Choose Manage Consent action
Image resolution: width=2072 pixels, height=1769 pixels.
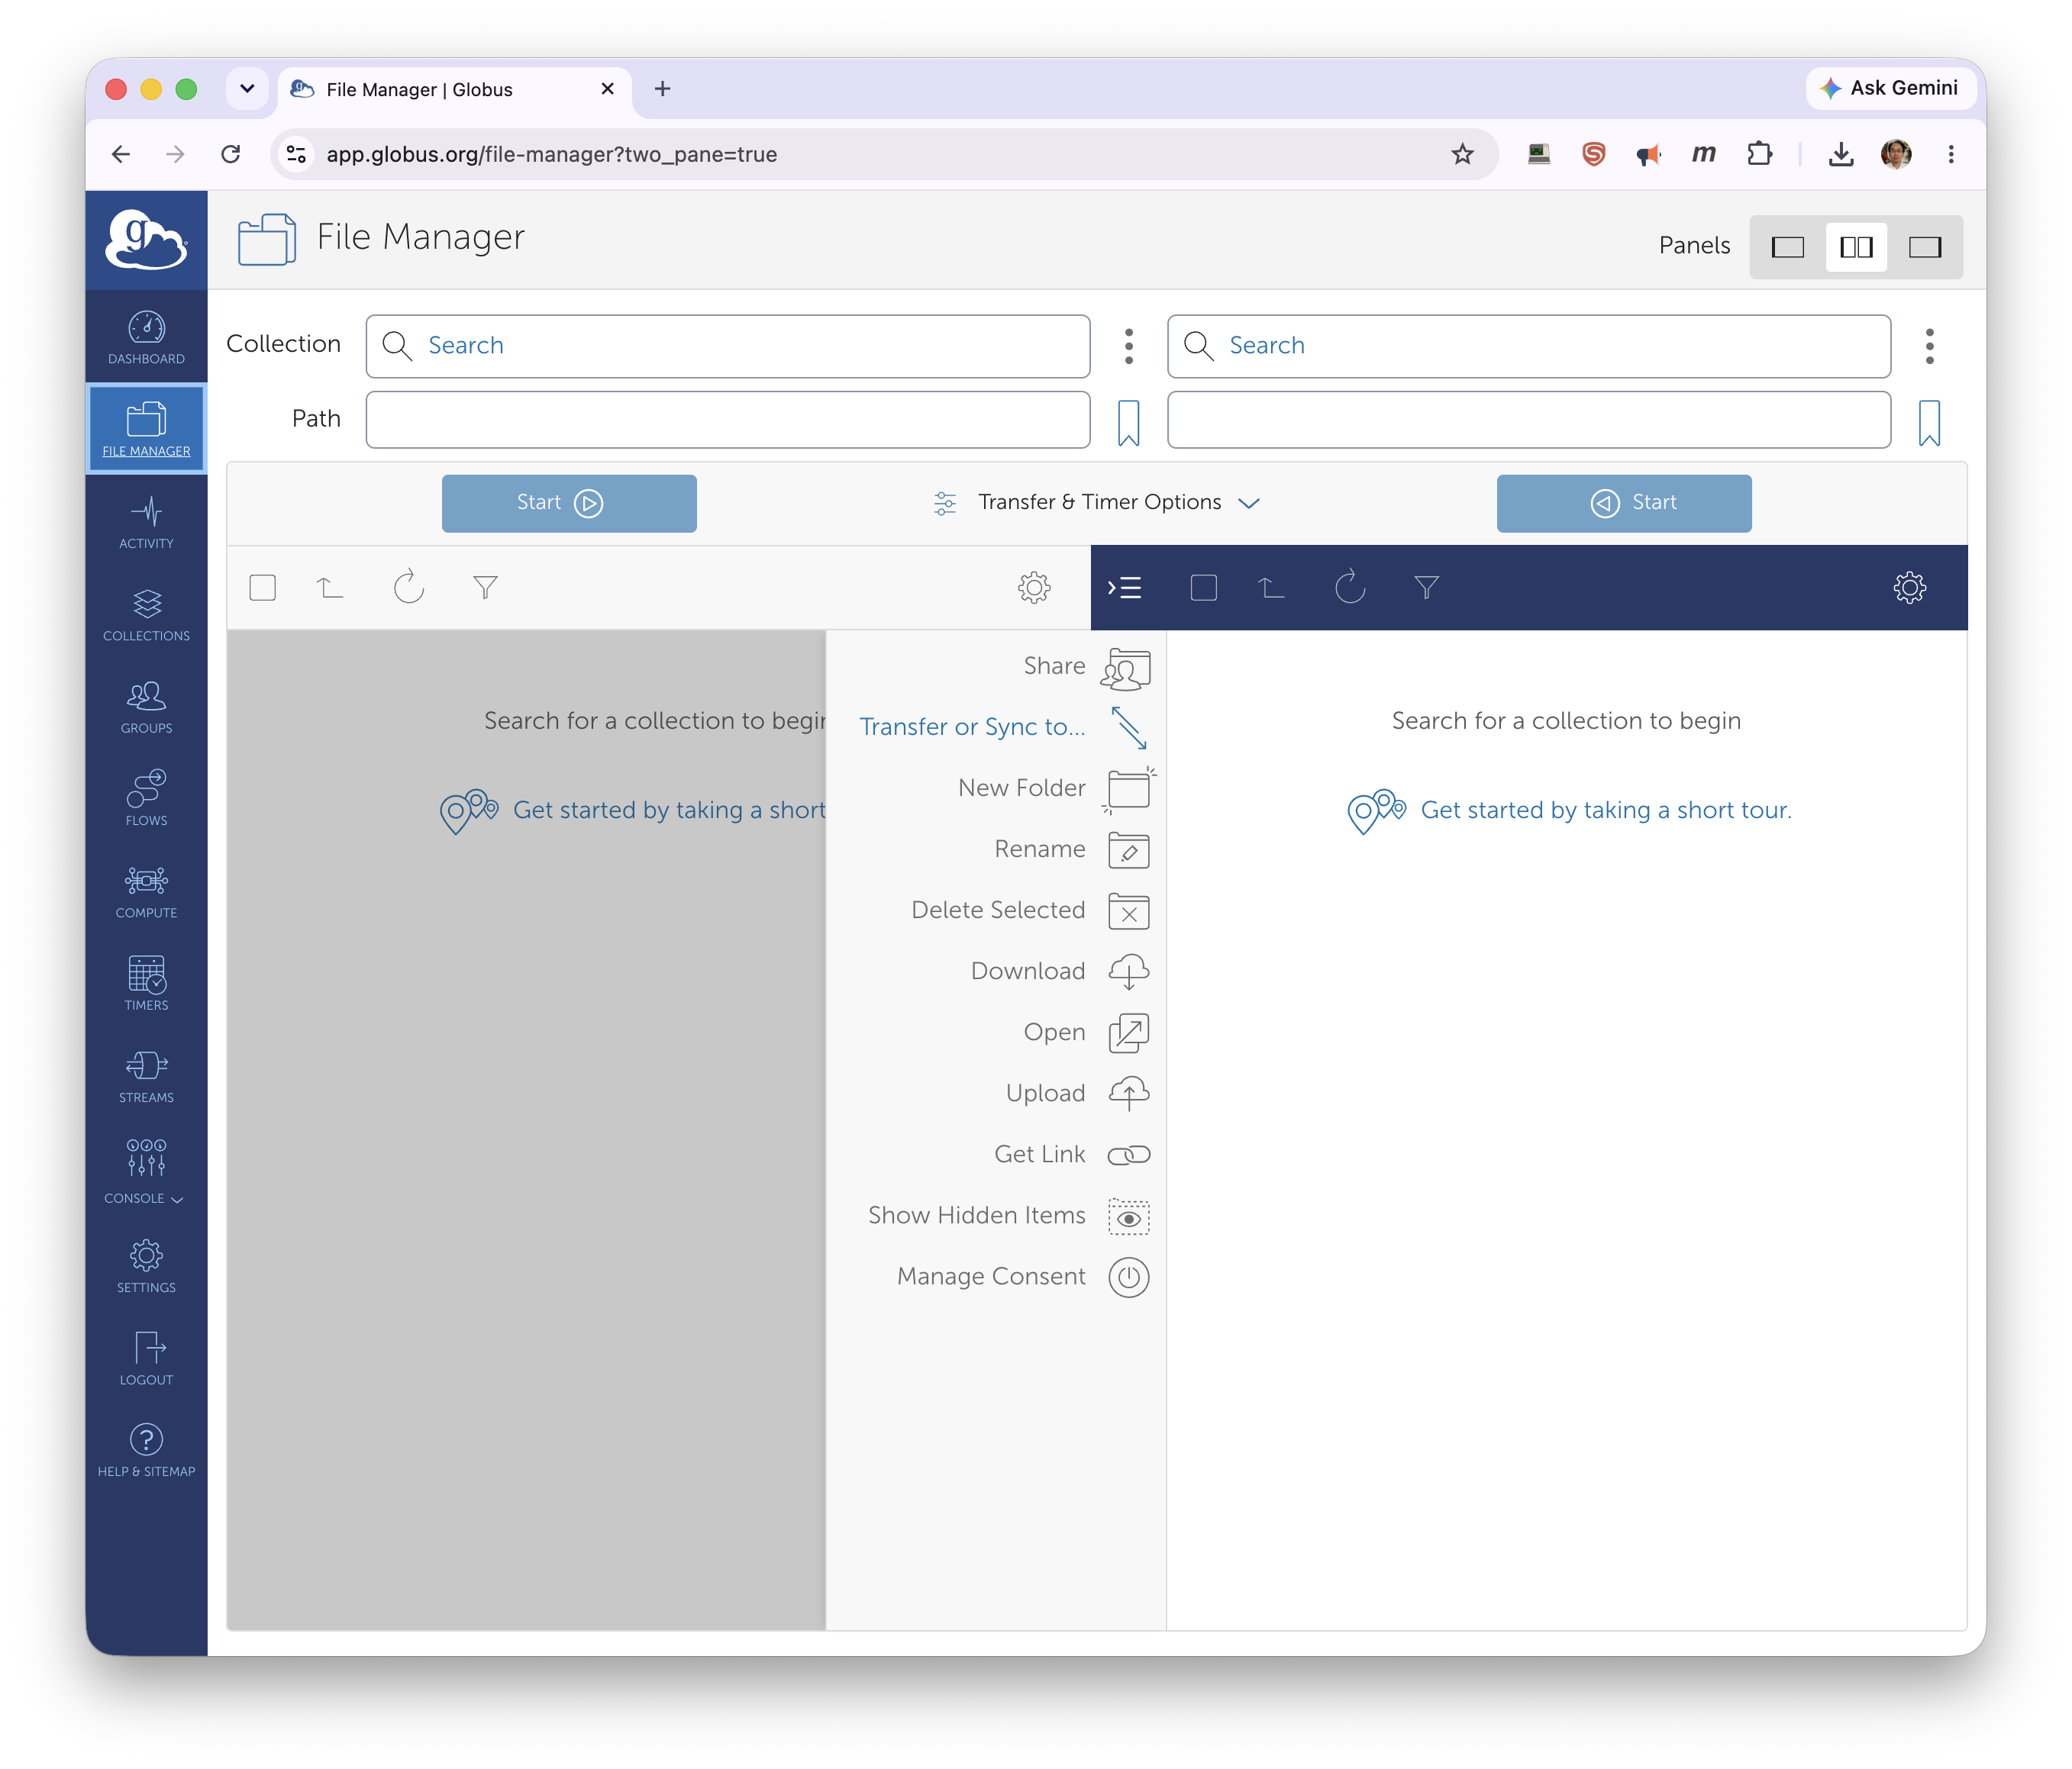tap(1024, 1278)
